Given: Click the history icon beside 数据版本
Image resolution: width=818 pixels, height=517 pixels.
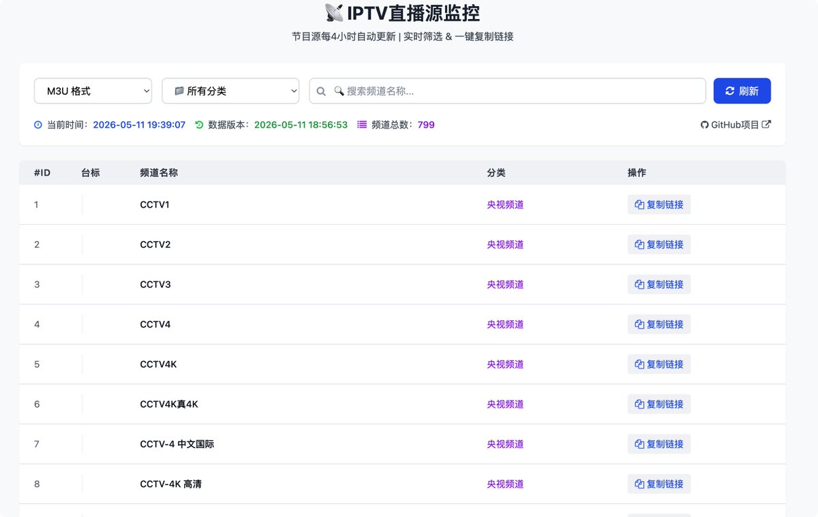Looking at the screenshot, I should coord(199,125).
